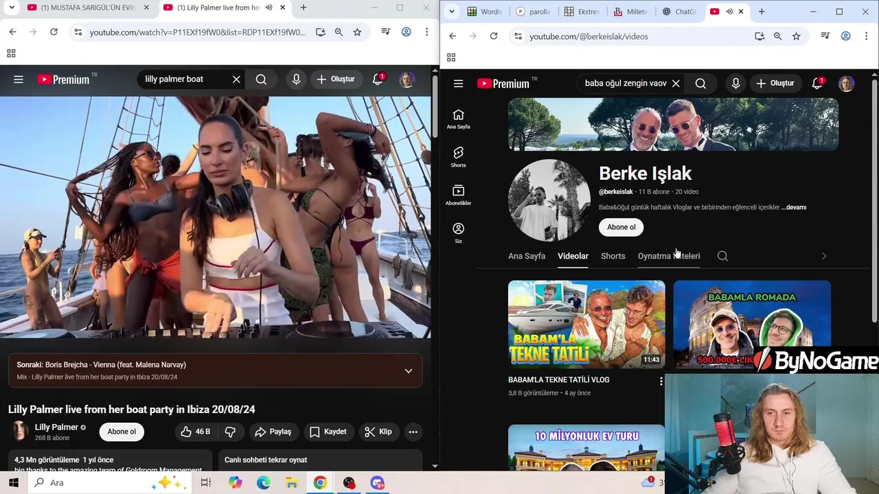879x494 pixels.
Task: Start voice search in left YouTube window
Action: [296, 80]
